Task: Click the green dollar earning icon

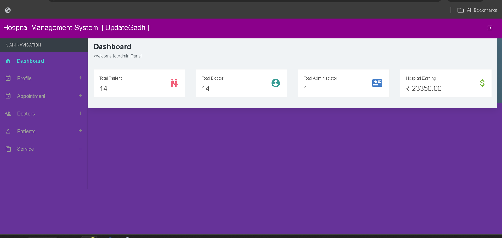Action: [x=482, y=83]
